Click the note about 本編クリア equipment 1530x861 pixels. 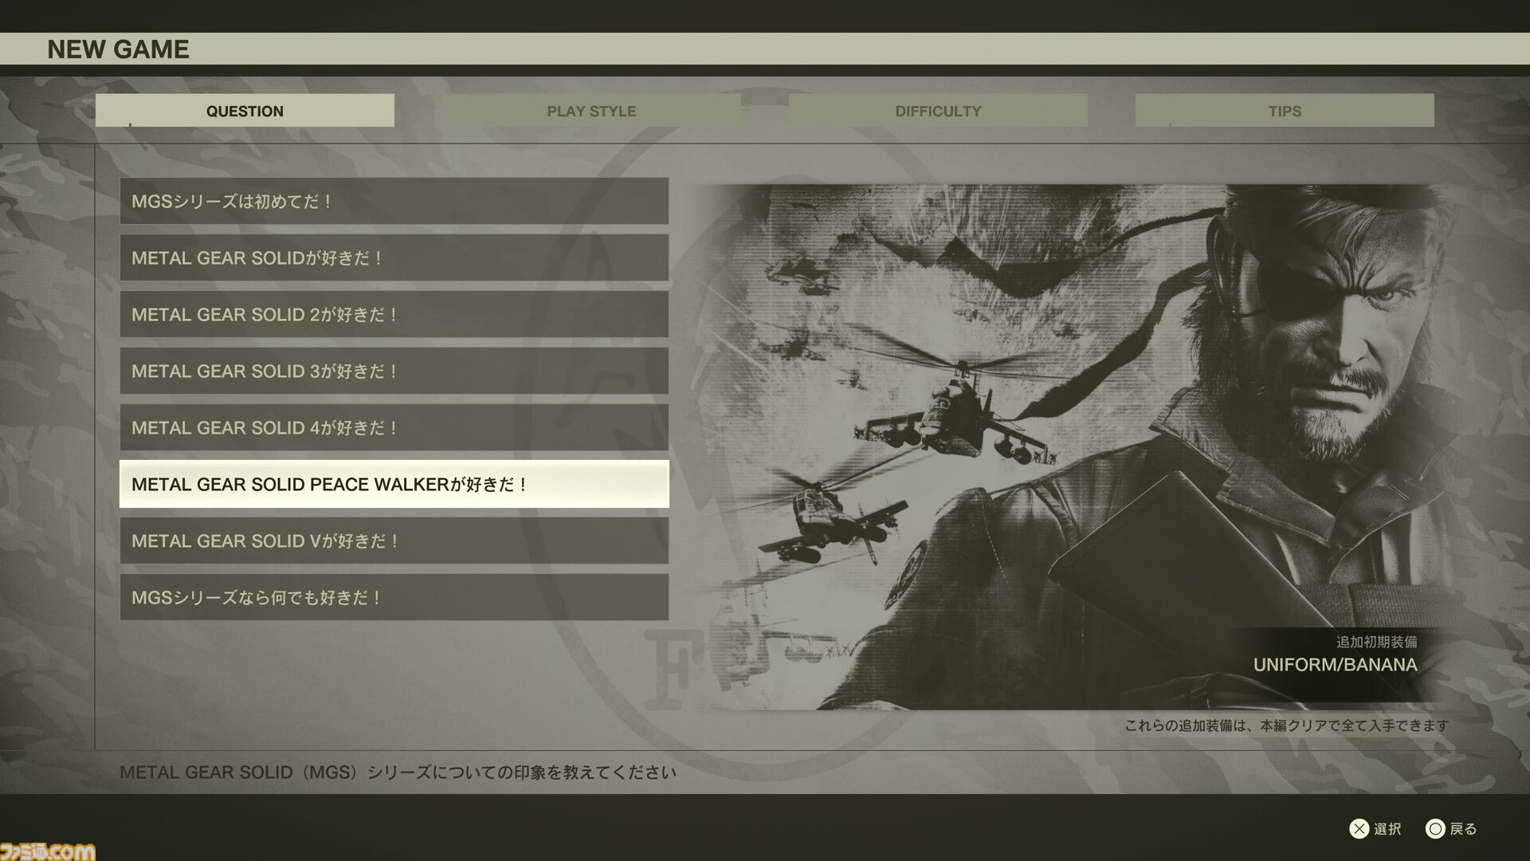coord(1286,725)
